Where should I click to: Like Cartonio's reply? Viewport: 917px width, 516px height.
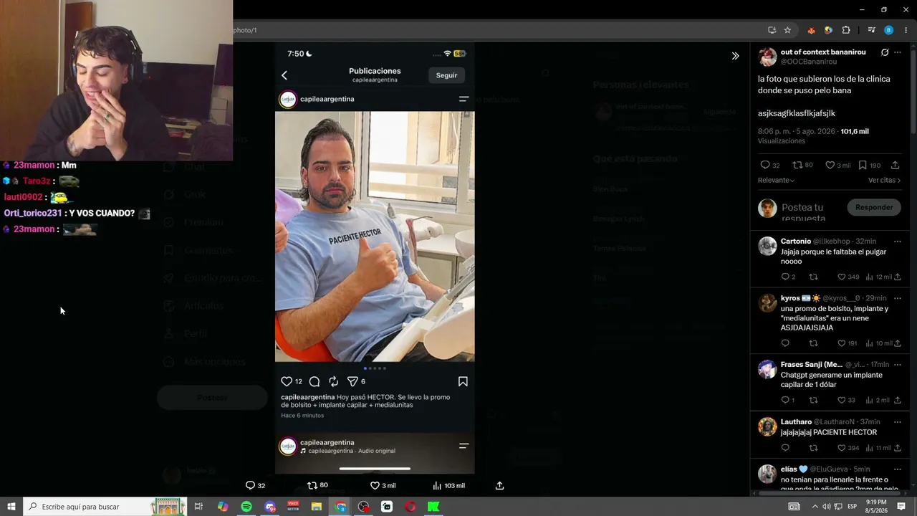tap(842, 277)
